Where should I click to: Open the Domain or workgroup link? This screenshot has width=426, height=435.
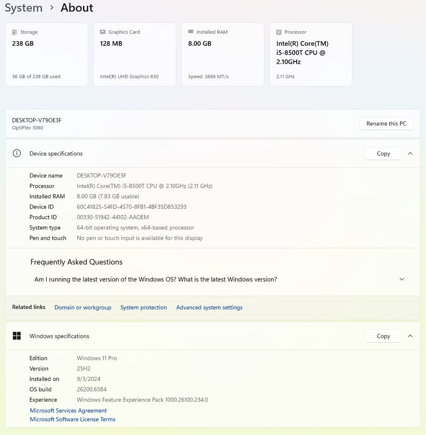tap(83, 308)
